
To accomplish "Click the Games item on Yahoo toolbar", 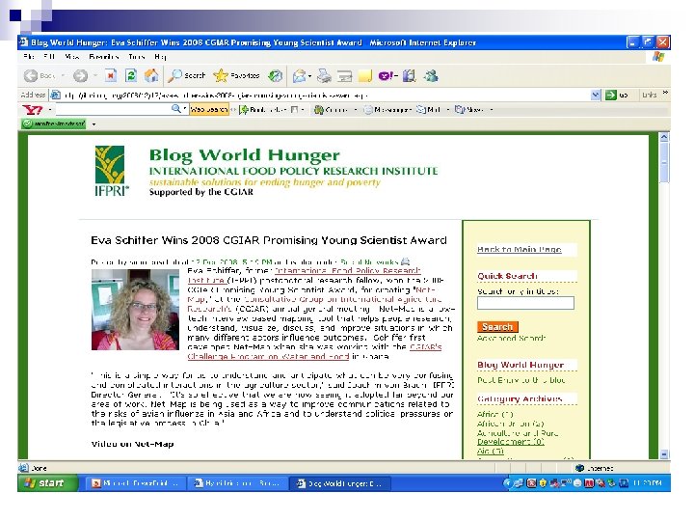I will pos(331,109).
